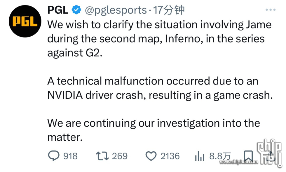Image resolution: width=286 pixels, height=172 pixels.
Task: Like the tweet with the heart icon
Action: click(x=151, y=156)
